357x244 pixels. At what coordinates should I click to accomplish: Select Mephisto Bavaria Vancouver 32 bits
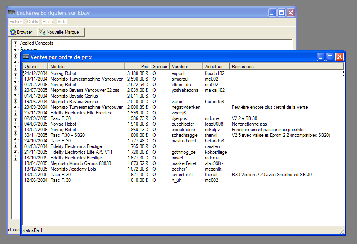pos(85,90)
